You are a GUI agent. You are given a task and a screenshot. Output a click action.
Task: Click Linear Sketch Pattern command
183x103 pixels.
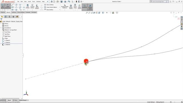tap(51, 7)
